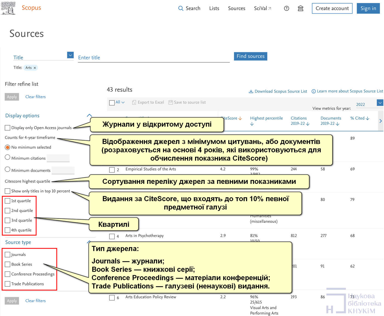This screenshot has width=384, height=316.
Task: Tick the Journals source type checkbox
Action: click(8, 254)
